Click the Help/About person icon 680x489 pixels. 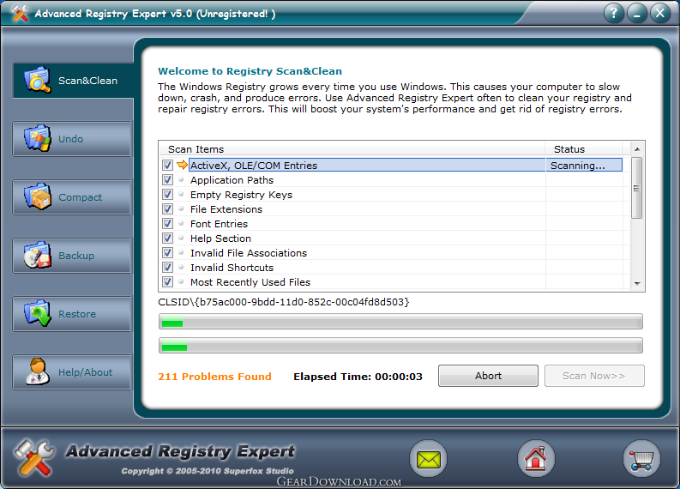coord(37,371)
